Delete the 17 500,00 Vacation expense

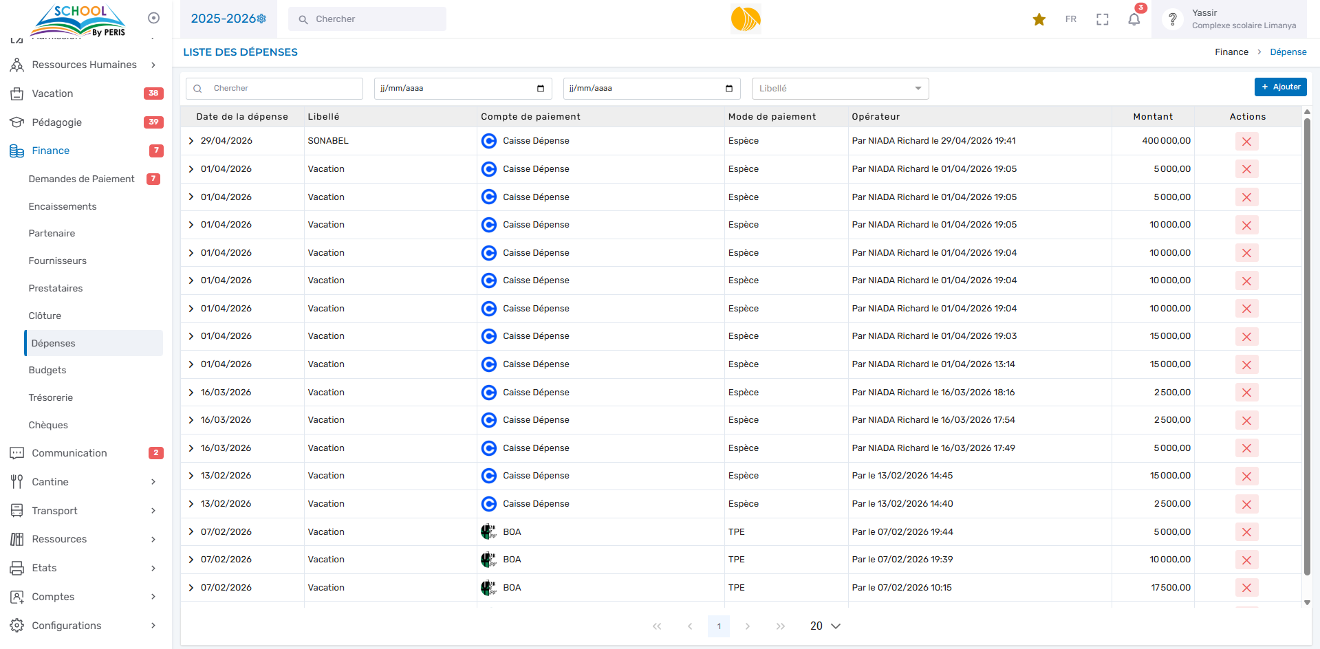coord(1246,588)
